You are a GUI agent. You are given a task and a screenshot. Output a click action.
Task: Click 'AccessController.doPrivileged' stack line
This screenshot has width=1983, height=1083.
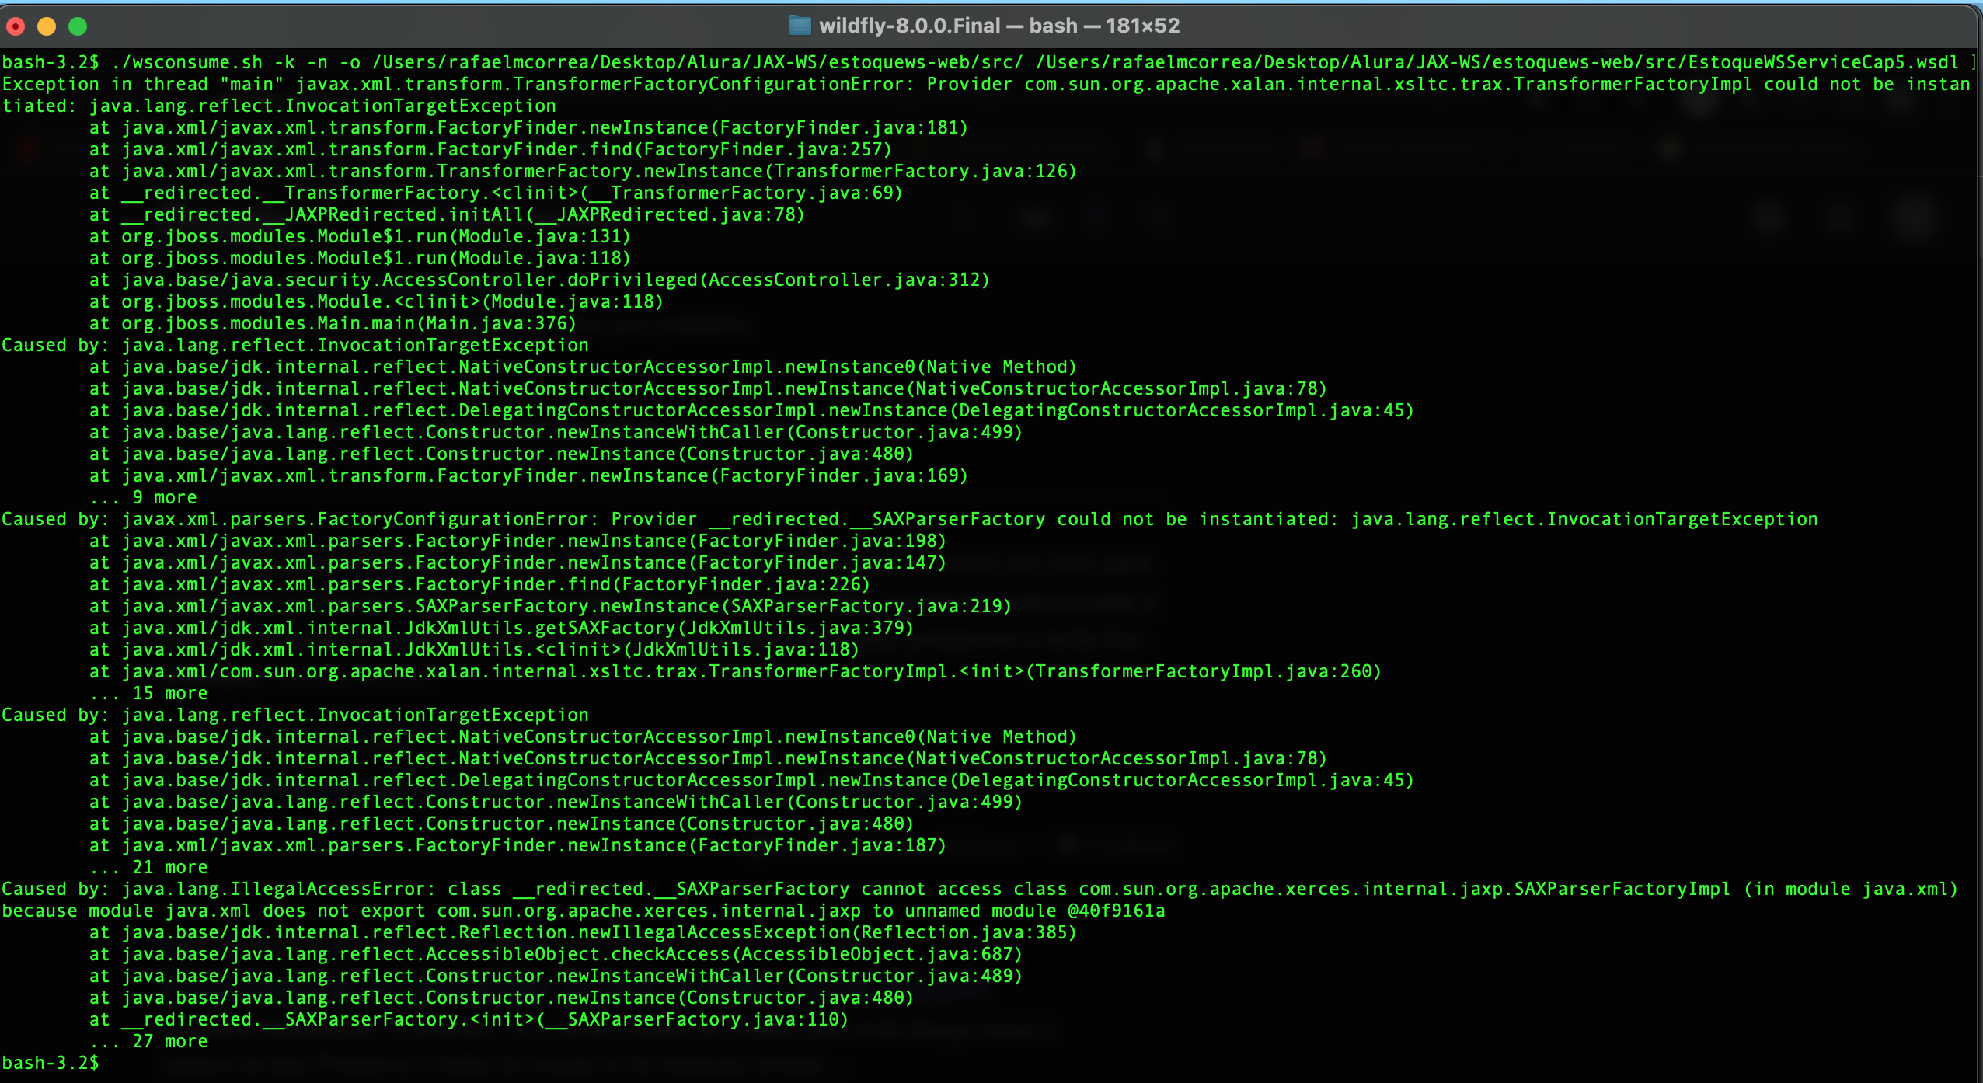(x=539, y=280)
